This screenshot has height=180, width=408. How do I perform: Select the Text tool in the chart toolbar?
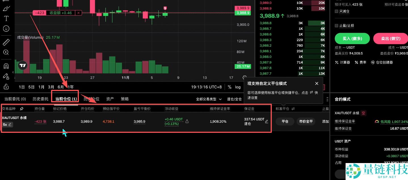(6, 18)
